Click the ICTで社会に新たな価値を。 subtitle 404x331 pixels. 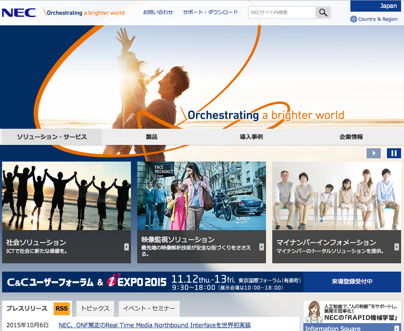click(37, 251)
